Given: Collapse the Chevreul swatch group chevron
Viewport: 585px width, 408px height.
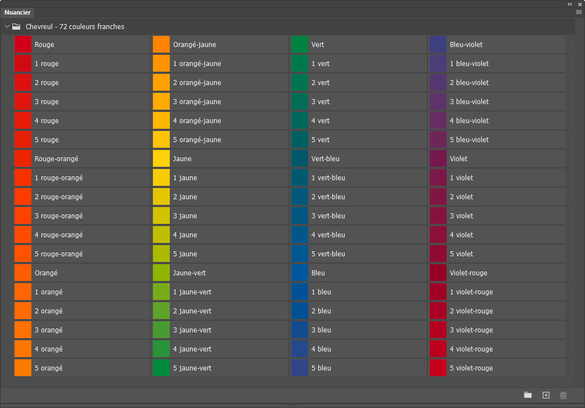Looking at the screenshot, I should click(7, 26).
